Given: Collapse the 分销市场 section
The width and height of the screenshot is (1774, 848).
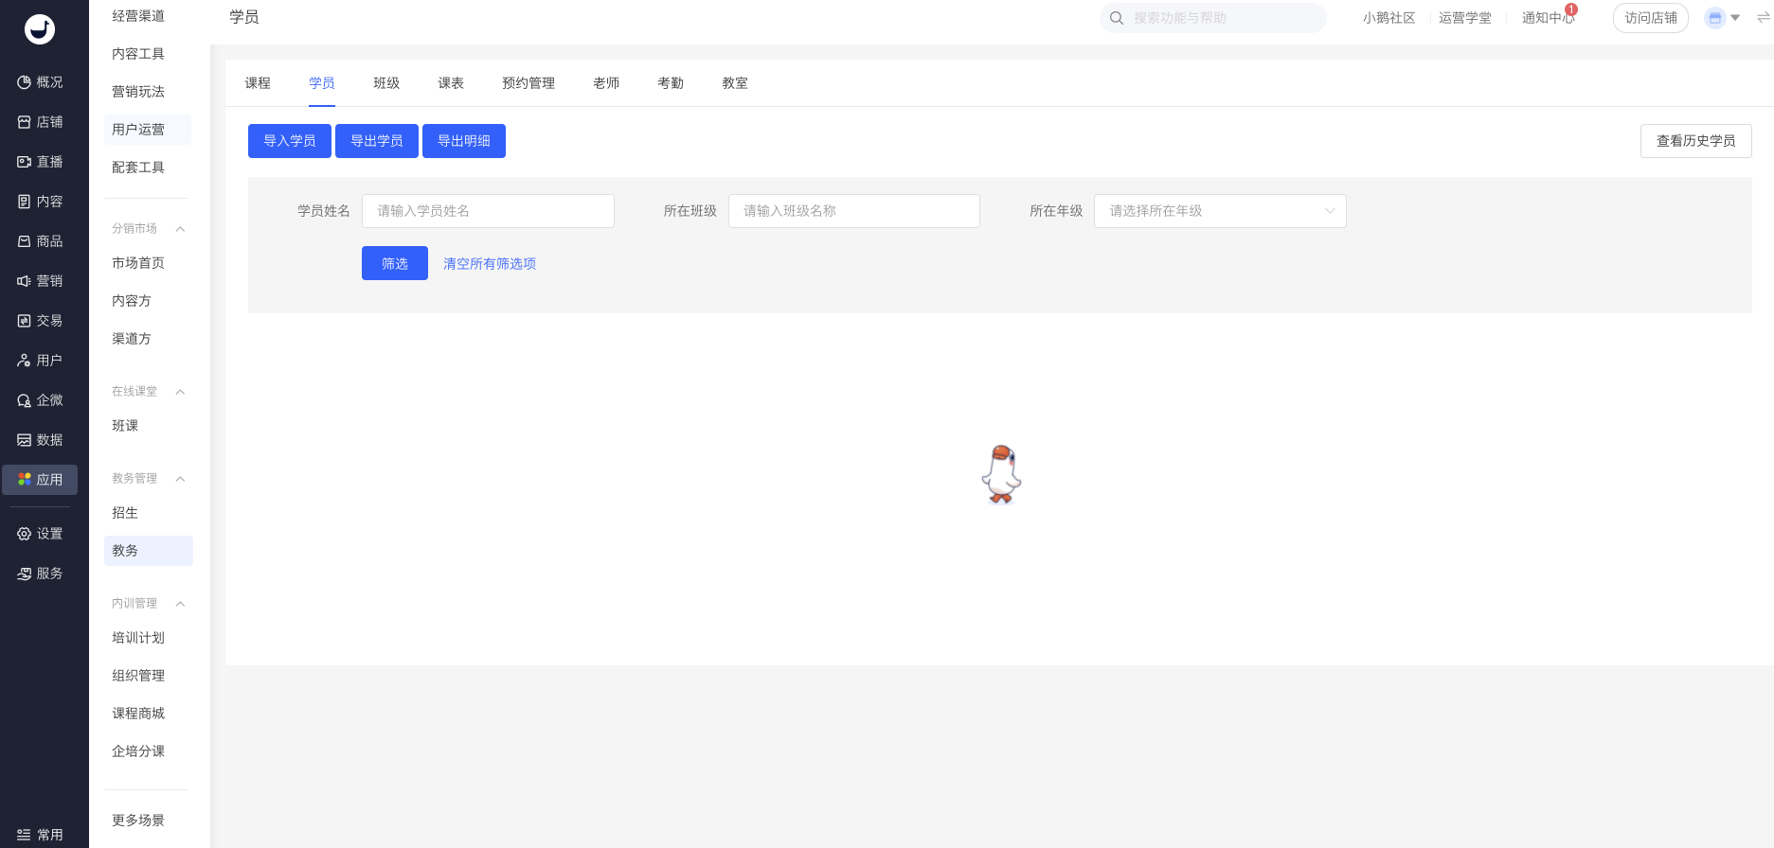Looking at the screenshot, I should tap(180, 229).
